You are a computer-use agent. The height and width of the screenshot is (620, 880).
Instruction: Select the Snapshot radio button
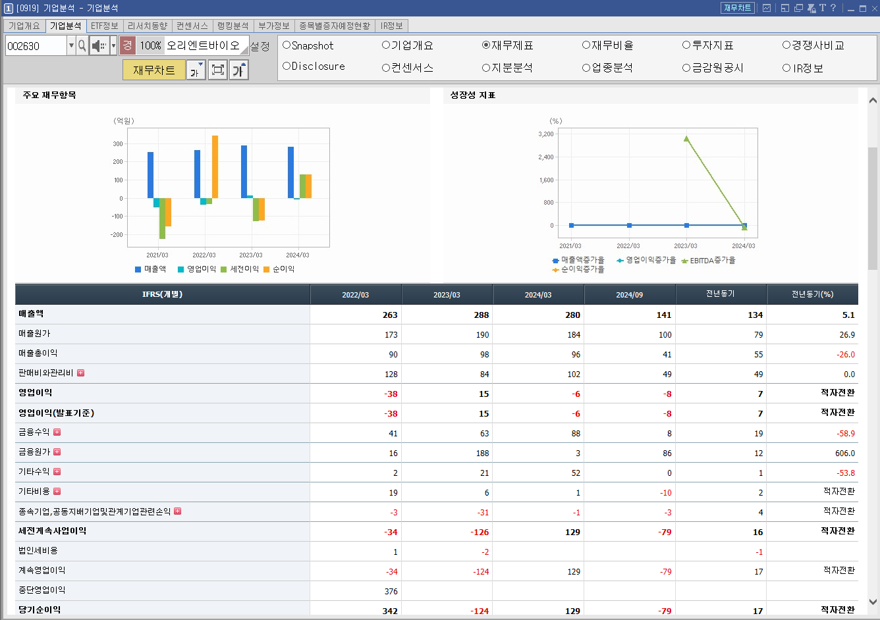pos(287,45)
